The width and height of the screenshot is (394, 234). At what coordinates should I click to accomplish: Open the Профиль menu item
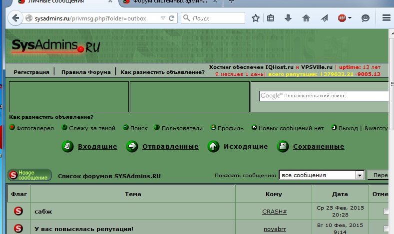click(x=230, y=128)
